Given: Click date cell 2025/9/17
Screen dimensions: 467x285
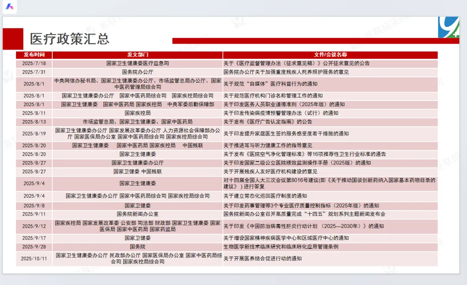Looking at the screenshot, I should click(34, 238).
